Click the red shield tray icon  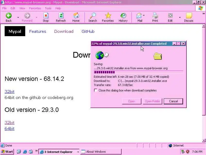187,152
